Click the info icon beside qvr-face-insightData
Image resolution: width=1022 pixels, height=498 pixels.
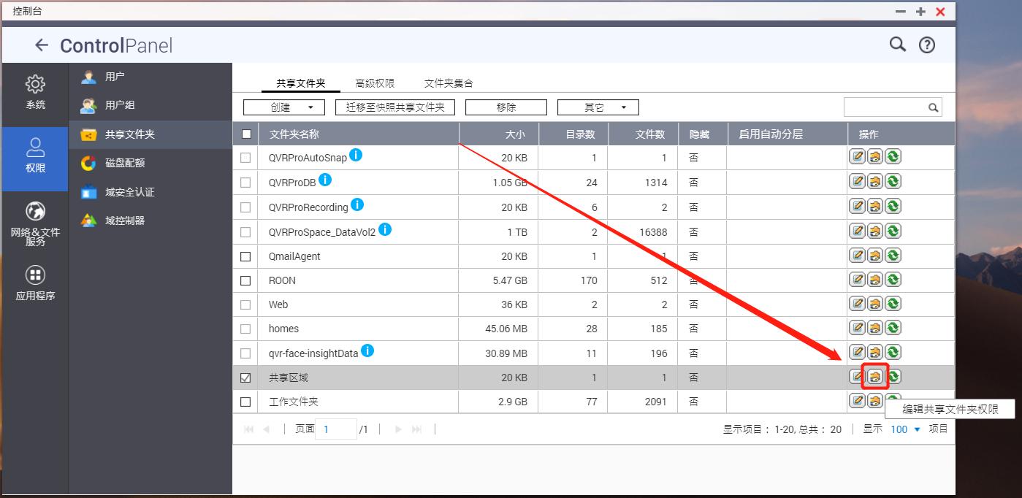368,350
